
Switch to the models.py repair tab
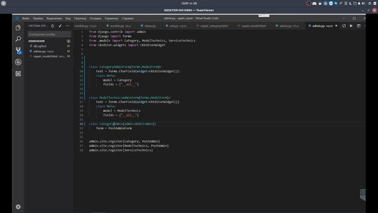pyautogui.click(x=86, y=26)
